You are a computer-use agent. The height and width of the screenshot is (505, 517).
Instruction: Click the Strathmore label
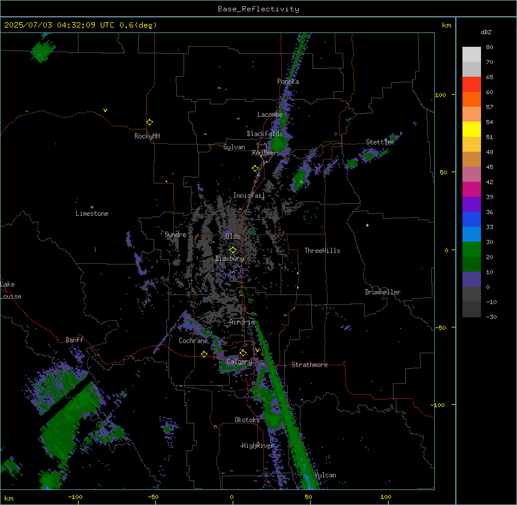(x=309, y=365)
